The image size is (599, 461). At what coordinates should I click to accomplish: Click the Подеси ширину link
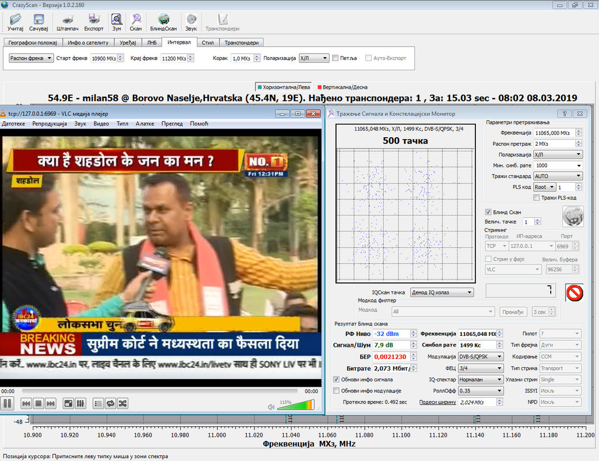(437, 402)
